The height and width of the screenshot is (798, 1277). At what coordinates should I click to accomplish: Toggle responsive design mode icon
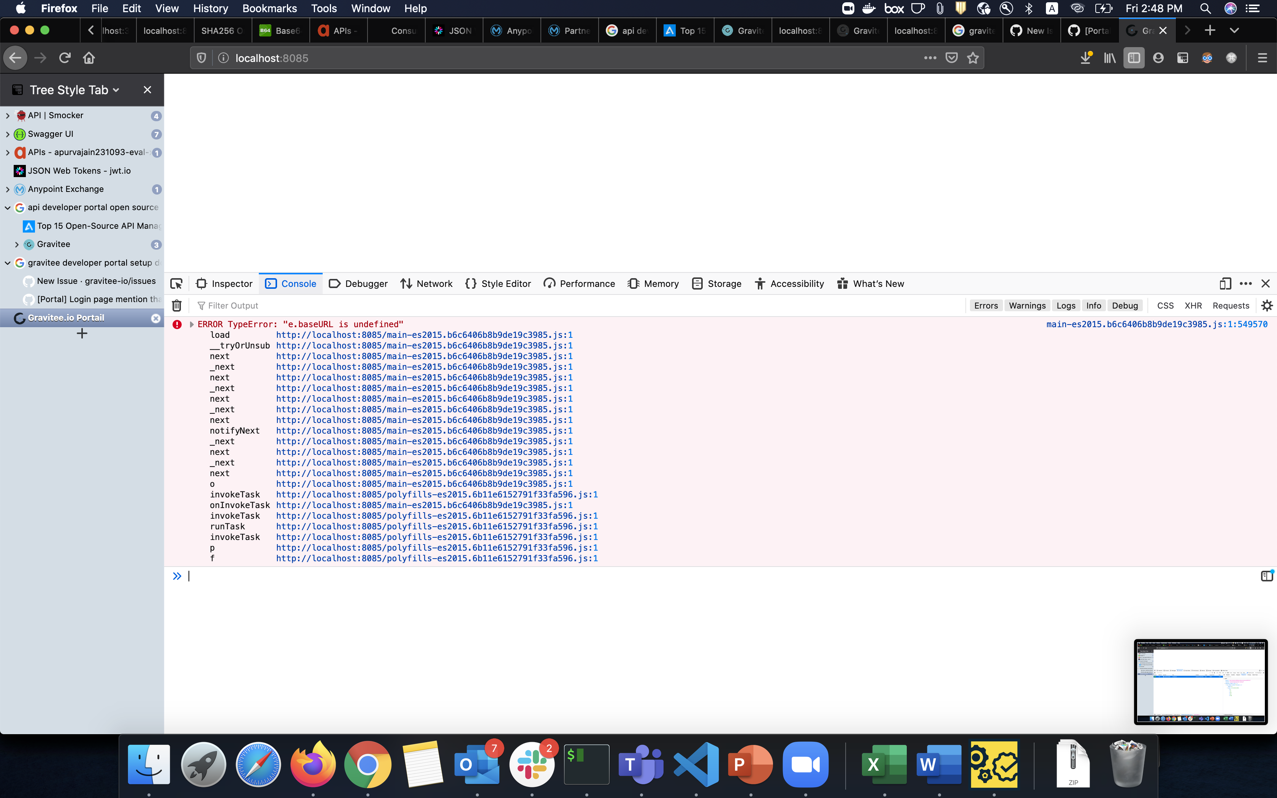(1225, 284)
